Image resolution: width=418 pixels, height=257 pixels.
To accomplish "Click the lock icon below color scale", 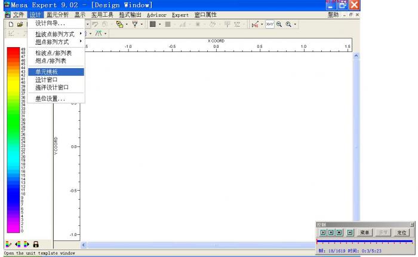I will coord(36,244).
